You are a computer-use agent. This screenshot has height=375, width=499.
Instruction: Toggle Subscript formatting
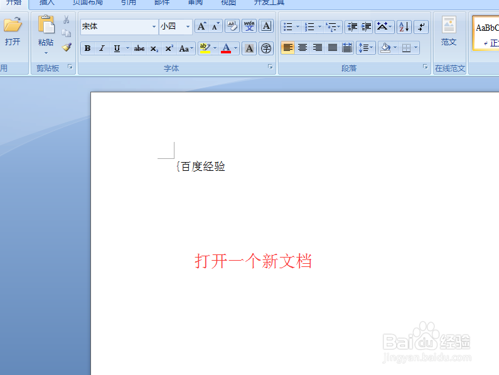click(x=154, y=48)
